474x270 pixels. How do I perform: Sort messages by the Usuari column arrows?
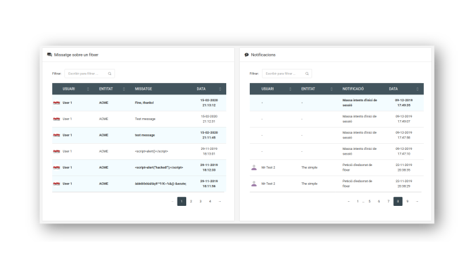(88, 89)
